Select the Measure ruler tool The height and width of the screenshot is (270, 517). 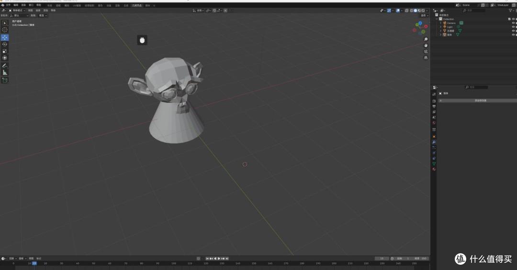(x=5, y=73)
